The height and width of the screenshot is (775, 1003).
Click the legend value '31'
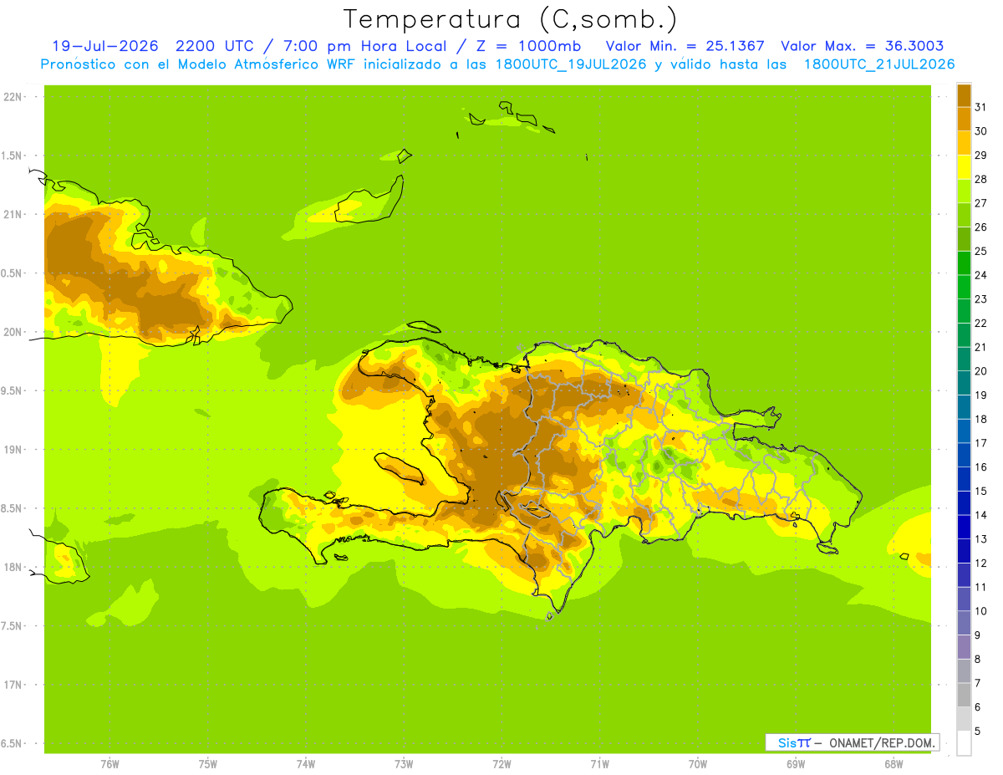click(980, 107)
